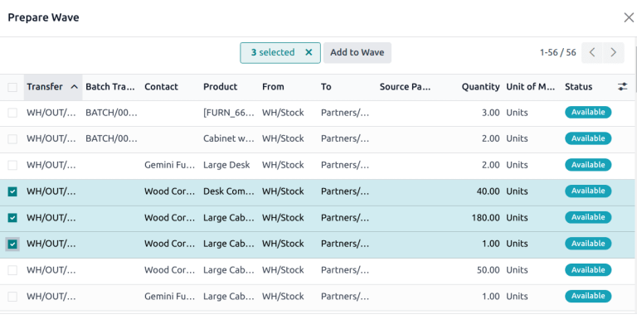Click the 1-56 / 56 pager text
This screenshot has height=329, width=637.
tap(557, 52)
